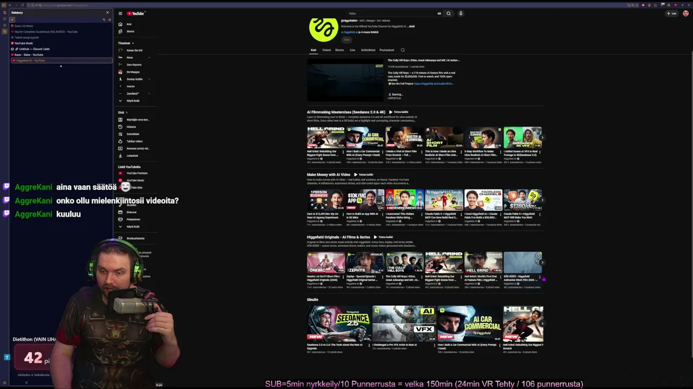Expand the Tilaukset section
Viewport: 693px width, 389px height.
coord(126,43)
